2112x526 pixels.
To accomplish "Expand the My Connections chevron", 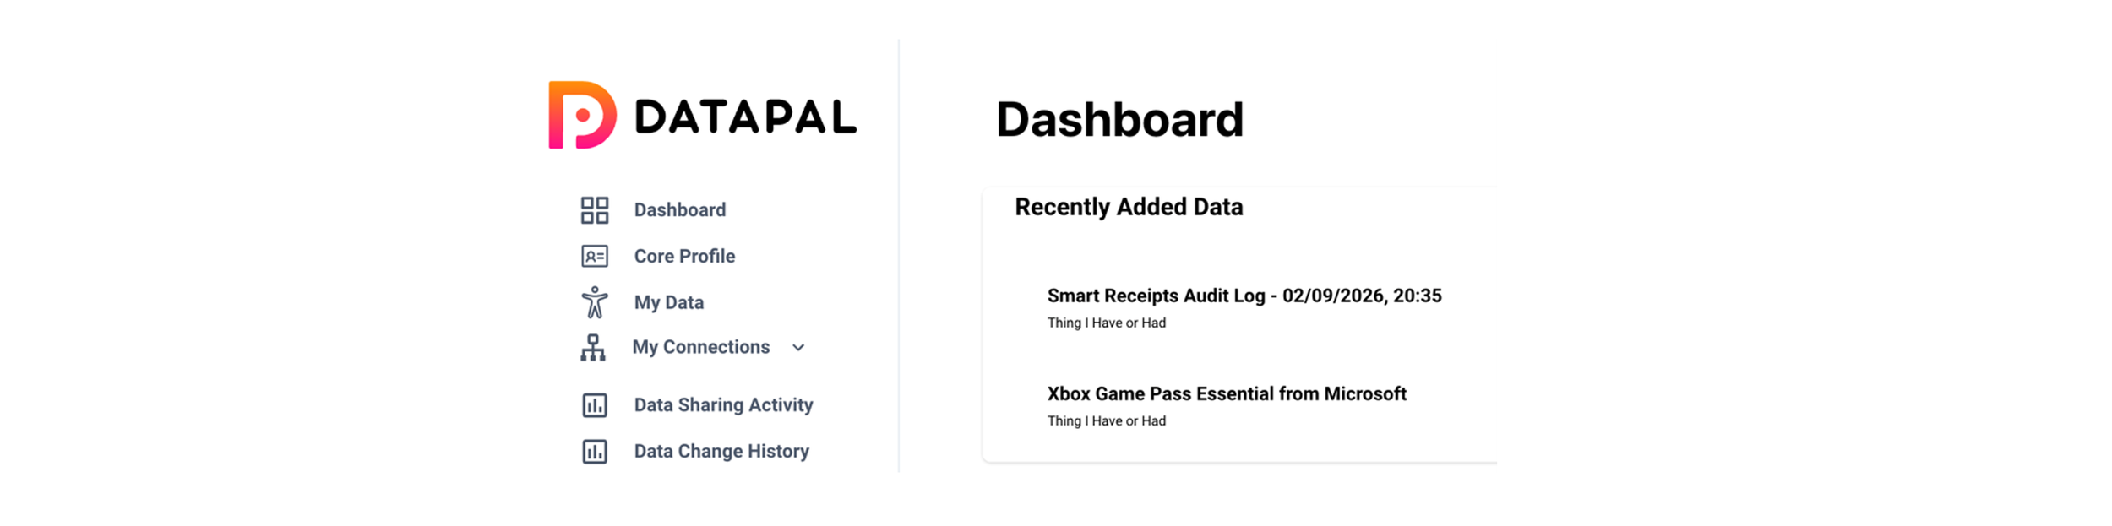I will click(x=798, y=348).
